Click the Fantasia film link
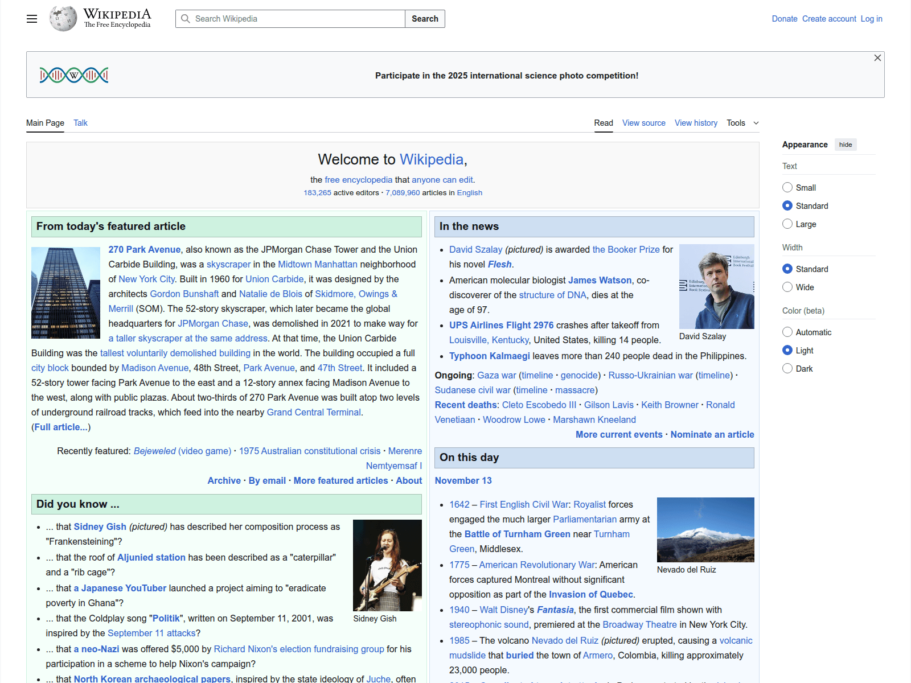 [555, 610]
